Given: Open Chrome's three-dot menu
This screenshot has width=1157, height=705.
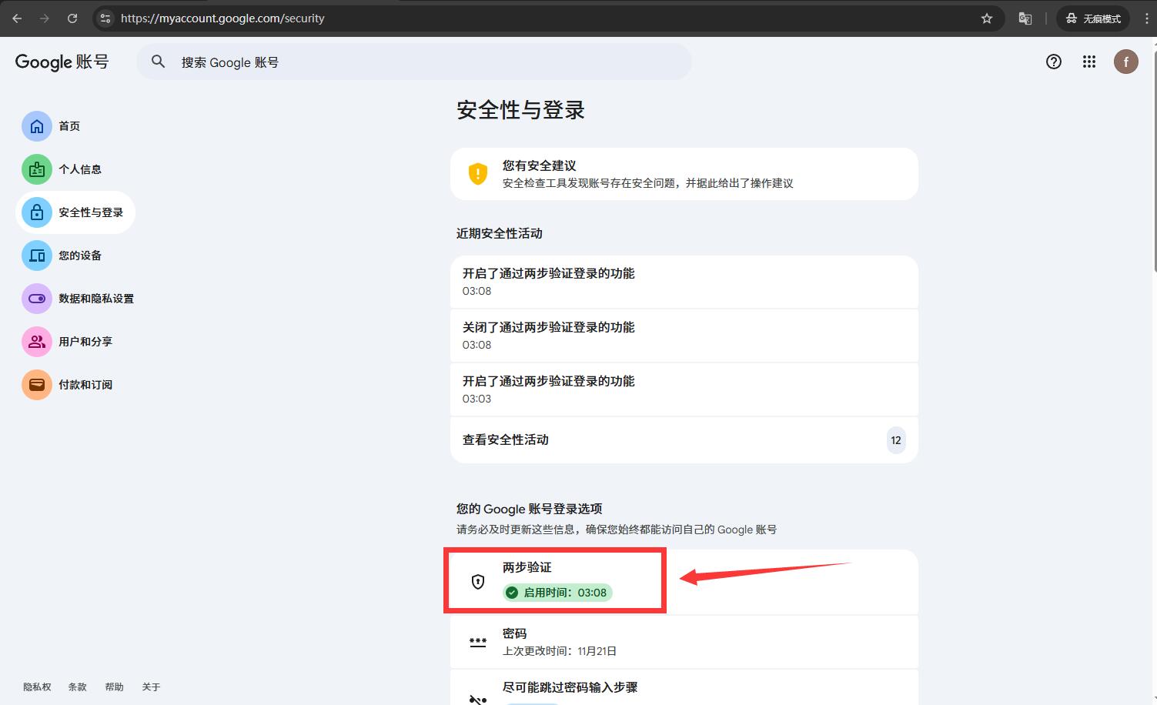Looking at the screenshot, I should 1148,18.
